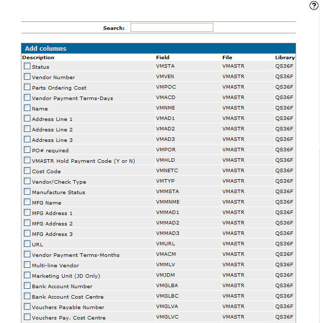Viewport: 320px width, 323px height.
Task: Enable the URL column checkbox
Action: click(x=27, y=244)
